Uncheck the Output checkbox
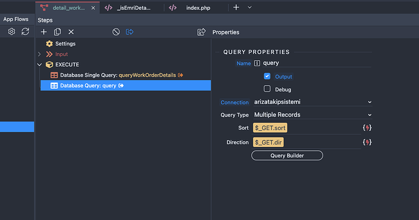419x220 pixels. point(267,76)
